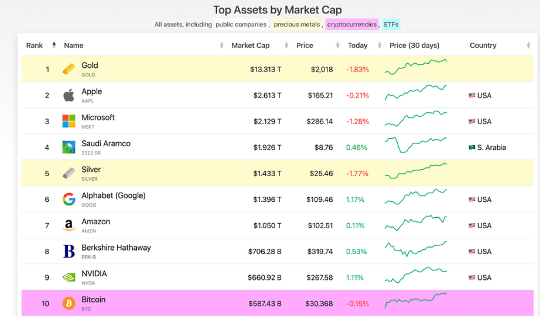Click the USA flag in NVIDIA row
Viewport: 540px width, 319px height.
(x=472, y=277)
